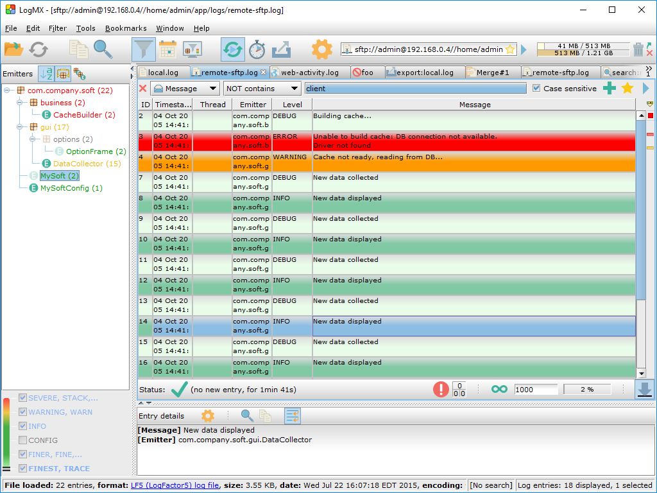Image resolution: width=657 pixels, height=493 pixels.
Task: Save filter as favorite with yellow star
Action: point(627,88)
